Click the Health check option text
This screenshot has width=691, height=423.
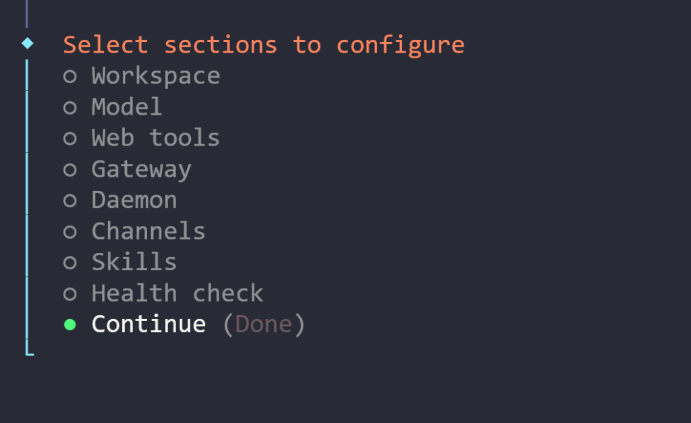(x=177, y=293)
